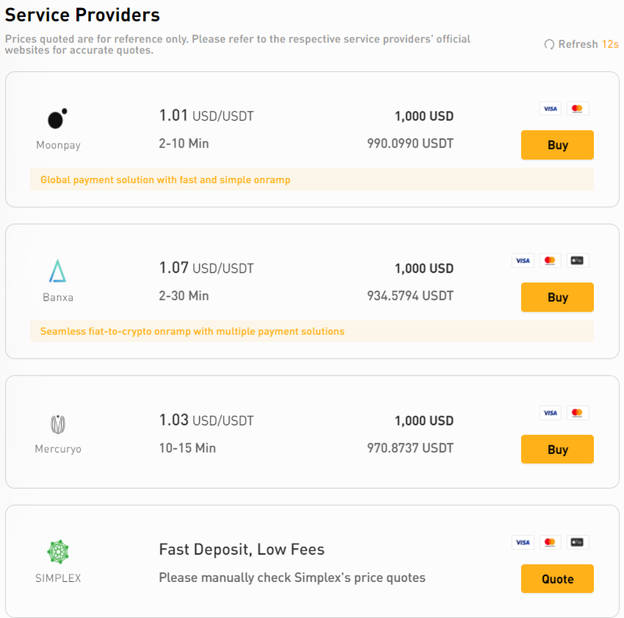Click Mastercard icon in Mercuryo card
Screen dimensions: 624x618
point(577,413)
